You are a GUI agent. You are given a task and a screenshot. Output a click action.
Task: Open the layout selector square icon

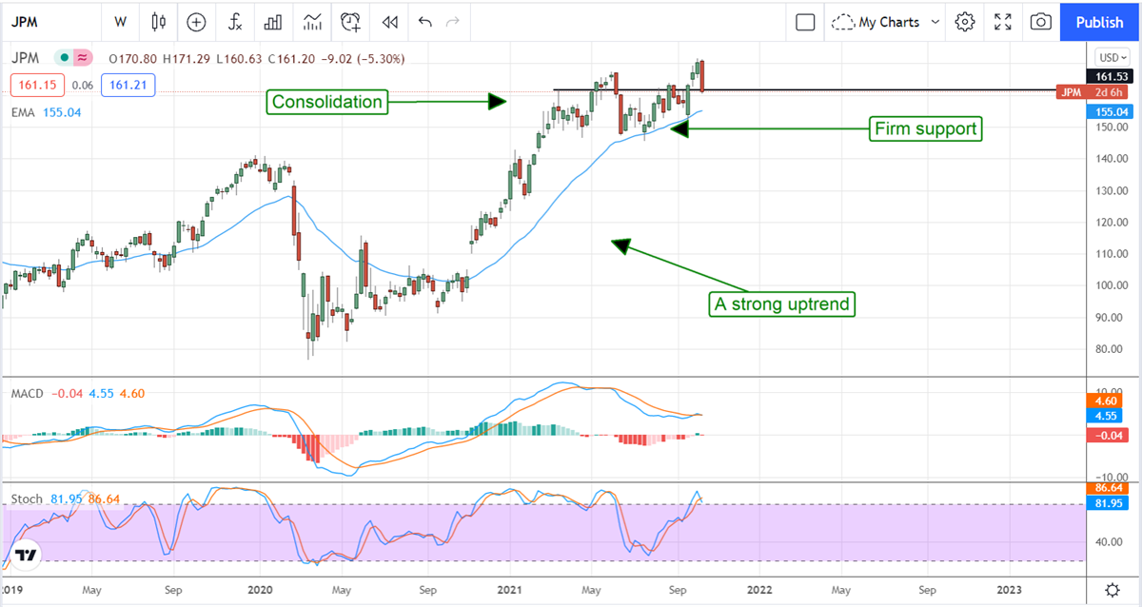pos(805,21)
